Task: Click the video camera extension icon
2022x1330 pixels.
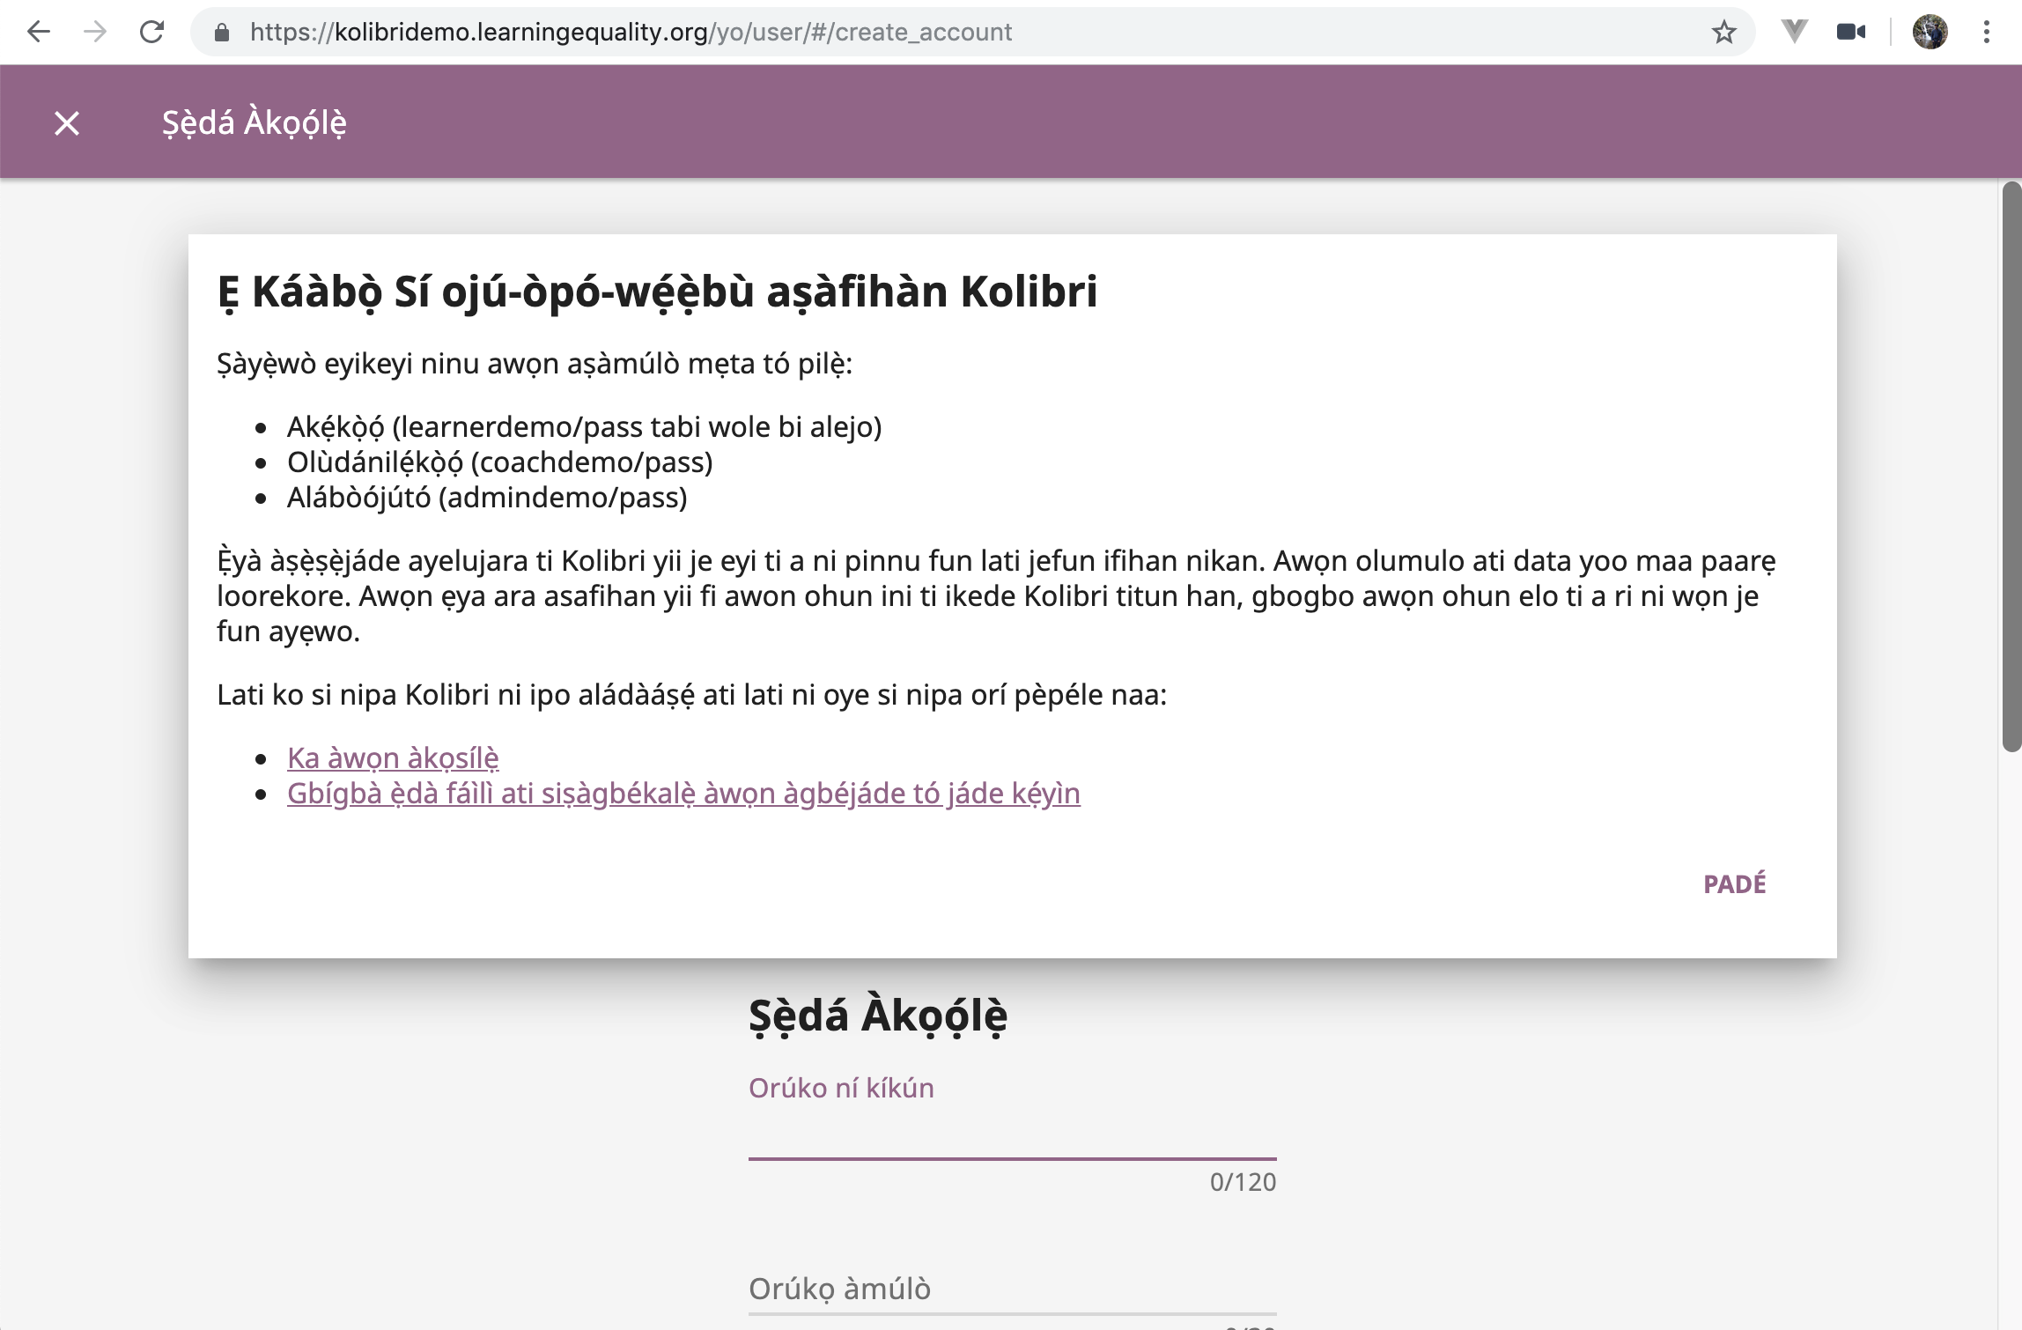Action: click(x=1851, y=33)
